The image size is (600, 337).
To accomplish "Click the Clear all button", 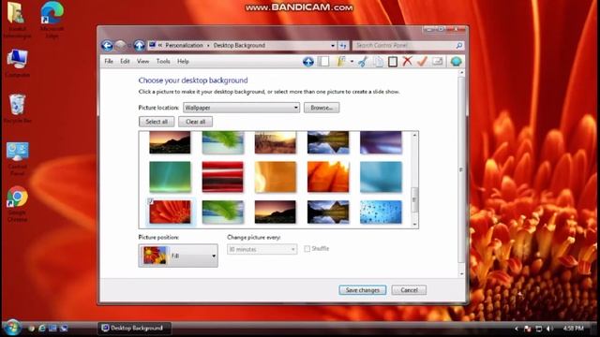I will coord(195,122).
